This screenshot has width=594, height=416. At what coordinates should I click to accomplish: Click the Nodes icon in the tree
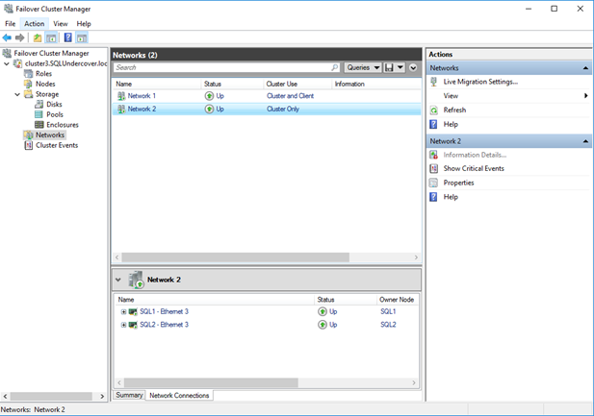tap(29, 84)
